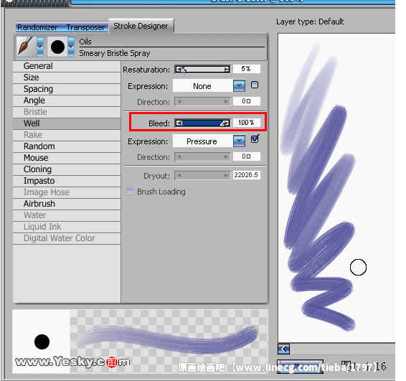Click the round black brush variant icon
The width and height of the screenshot is (406, 381).
pos(57,47)
